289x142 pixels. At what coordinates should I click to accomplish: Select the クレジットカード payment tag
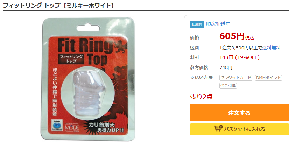click(236, 78)
